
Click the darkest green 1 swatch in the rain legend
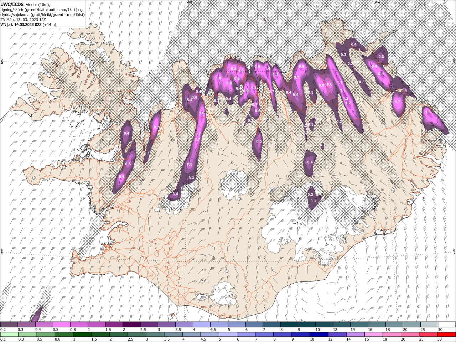click(x=83, y=334)
